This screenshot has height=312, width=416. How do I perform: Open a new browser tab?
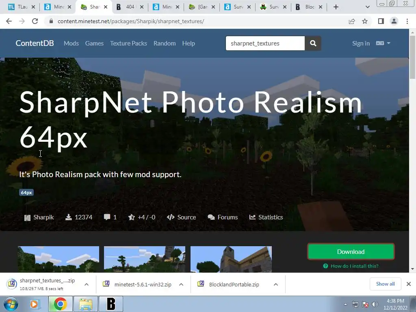336,7
